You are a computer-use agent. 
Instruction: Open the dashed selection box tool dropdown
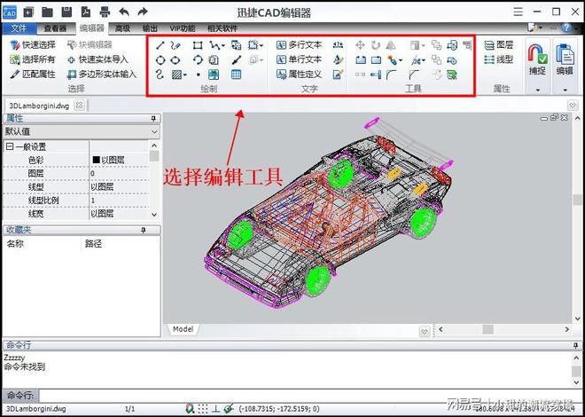point(261,45)
